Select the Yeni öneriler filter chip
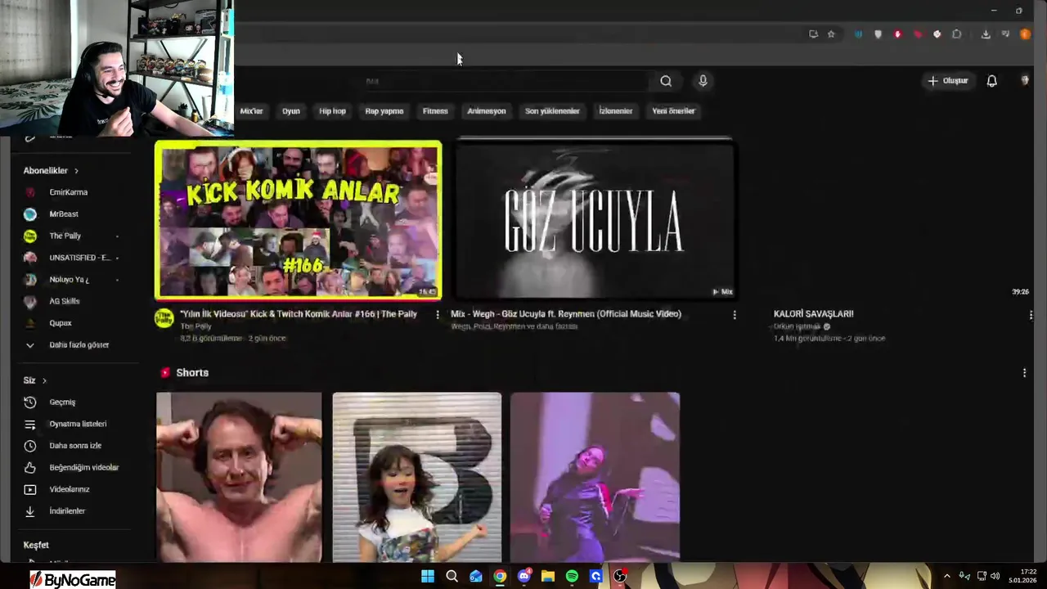The width and height of the screenshot is (1047, 589). (673, 111)
